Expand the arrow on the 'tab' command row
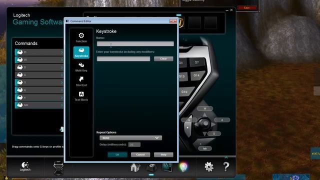Image resolution: width=320 pixels, height=180 pixels. click(61, 105)
